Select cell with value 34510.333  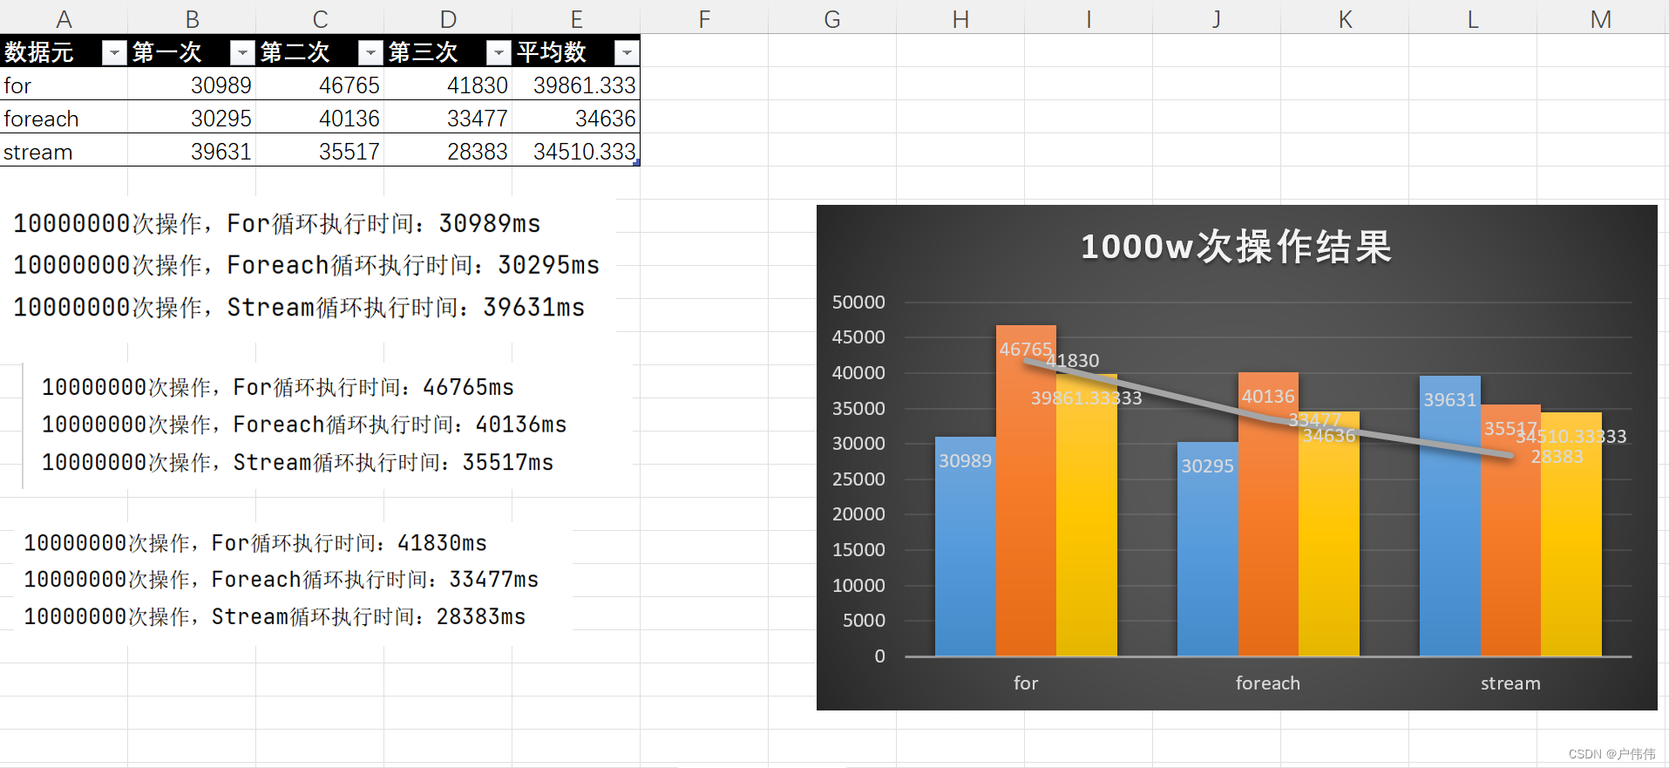pyautogui.click(x=576, y=152)
